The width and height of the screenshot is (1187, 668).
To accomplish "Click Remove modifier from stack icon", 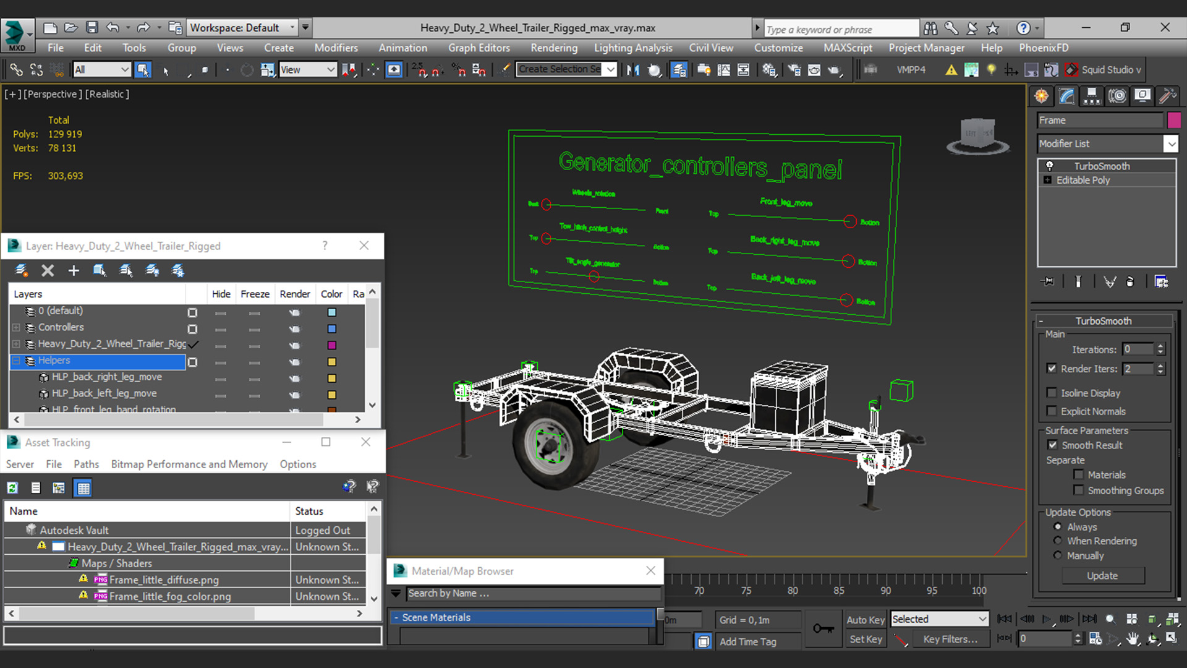I will (1130, 281).
